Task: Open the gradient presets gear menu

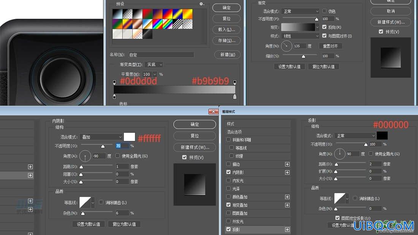Action: point(201,4)
